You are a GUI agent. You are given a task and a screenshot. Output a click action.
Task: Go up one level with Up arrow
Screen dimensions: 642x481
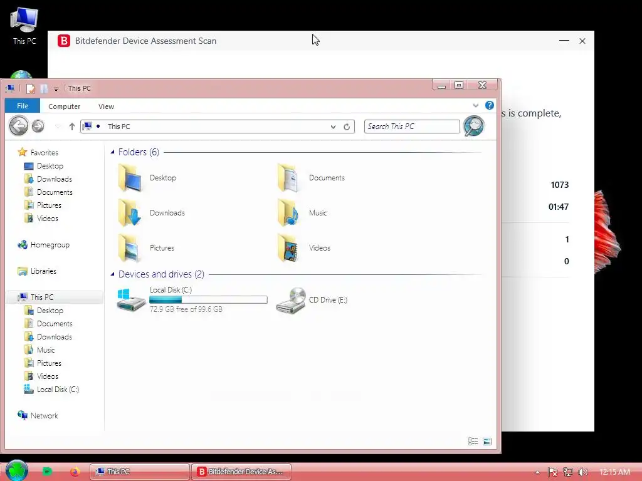tap(72, 127)
